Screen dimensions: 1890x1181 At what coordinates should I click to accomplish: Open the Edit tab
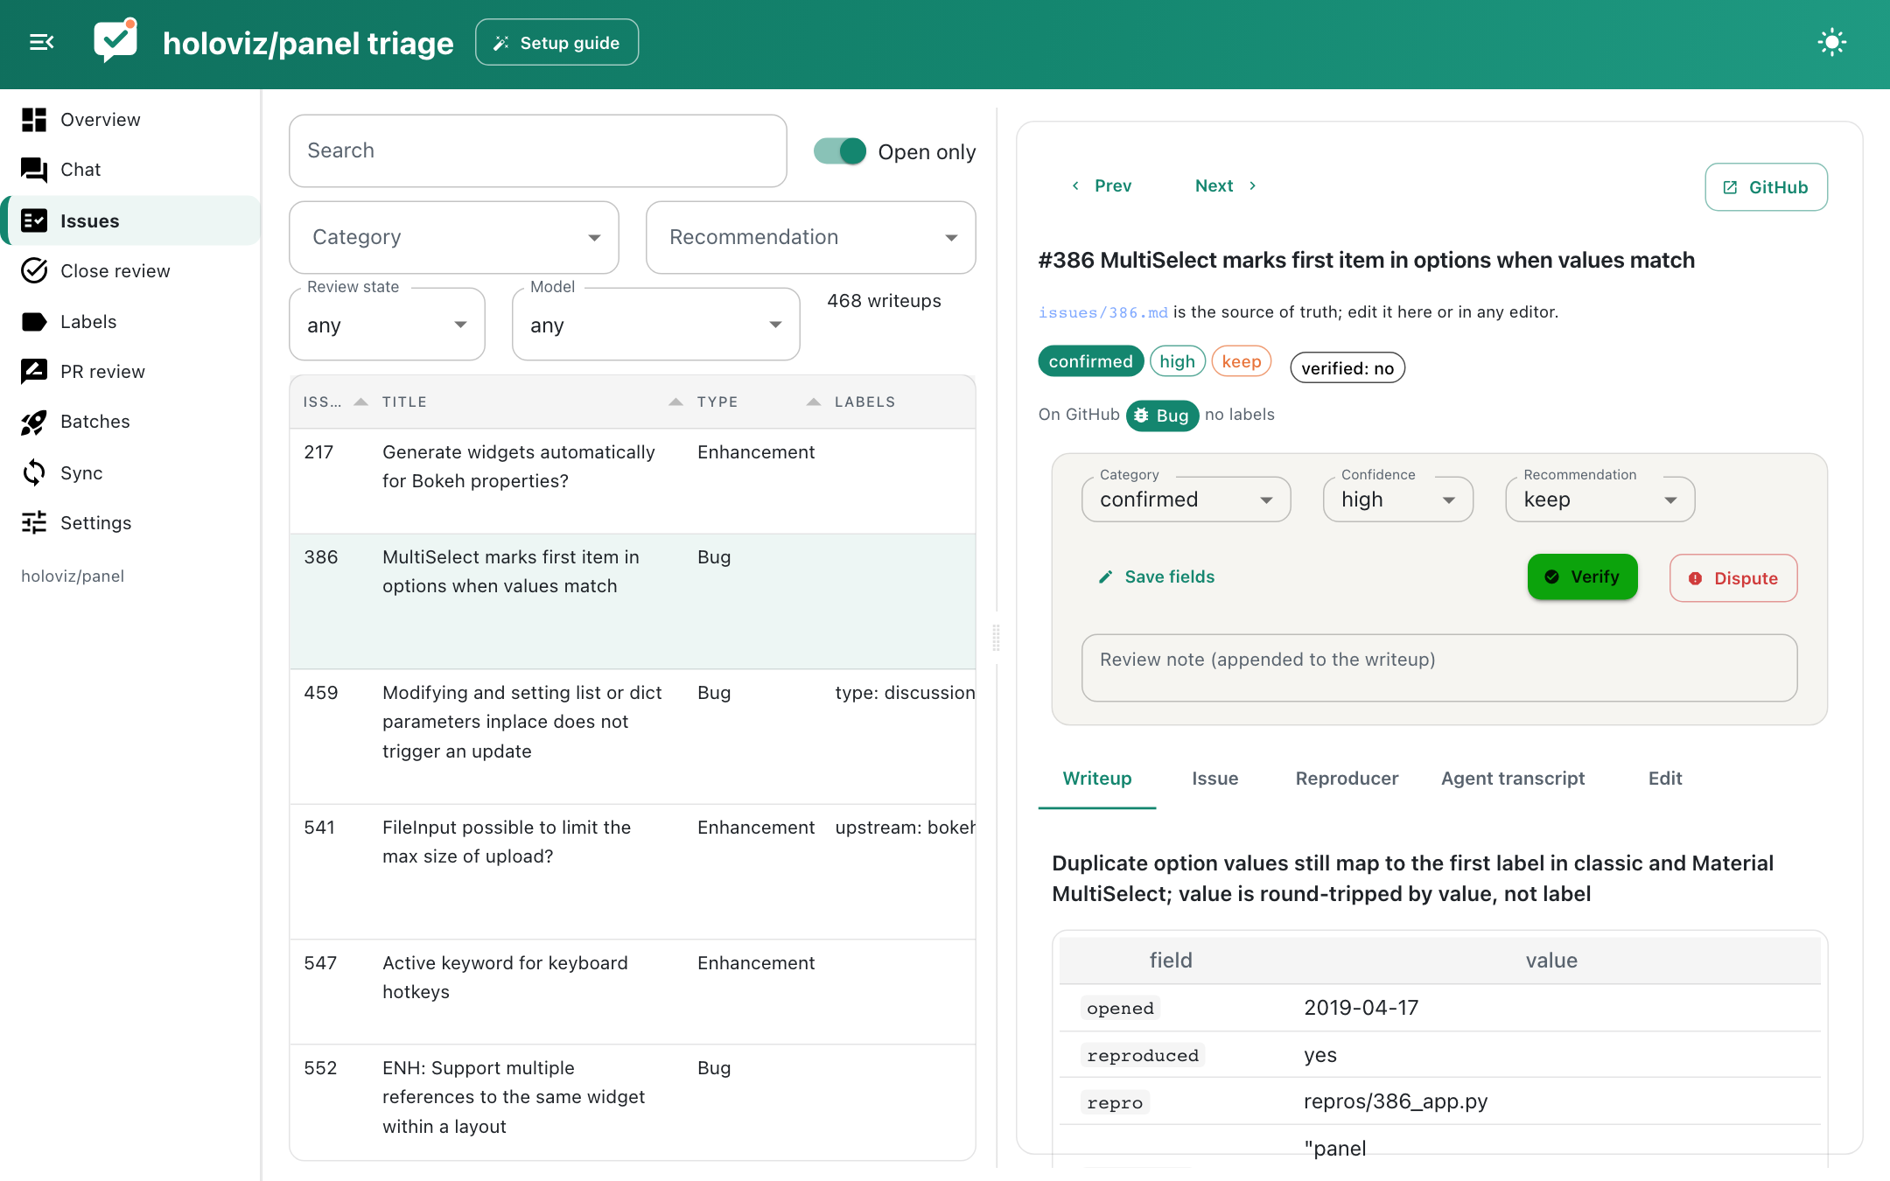(x=1665, y=779)
